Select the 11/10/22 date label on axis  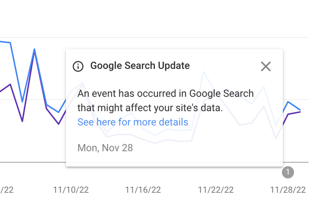pos(71,190)
